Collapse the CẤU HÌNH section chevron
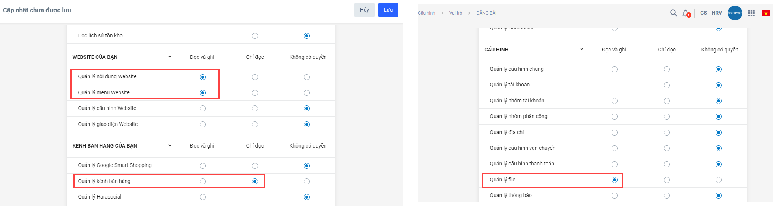The image size is (773, 206). 582,49
